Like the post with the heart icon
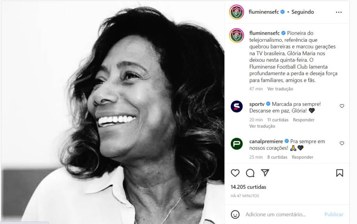357x224 pixels. coord(235,173)
